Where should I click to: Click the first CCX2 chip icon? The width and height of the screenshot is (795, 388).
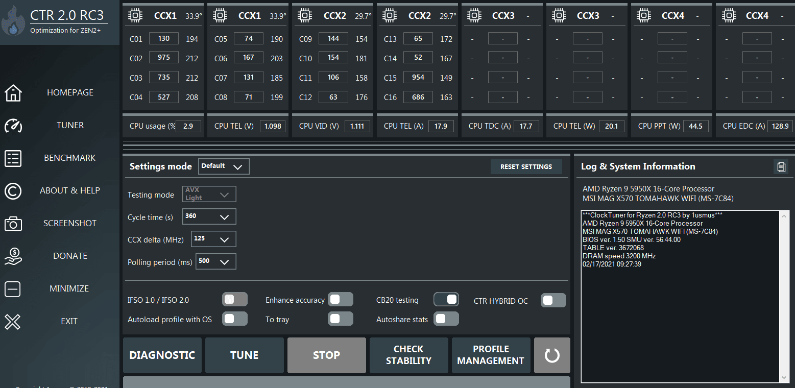(x=305, y=16)
